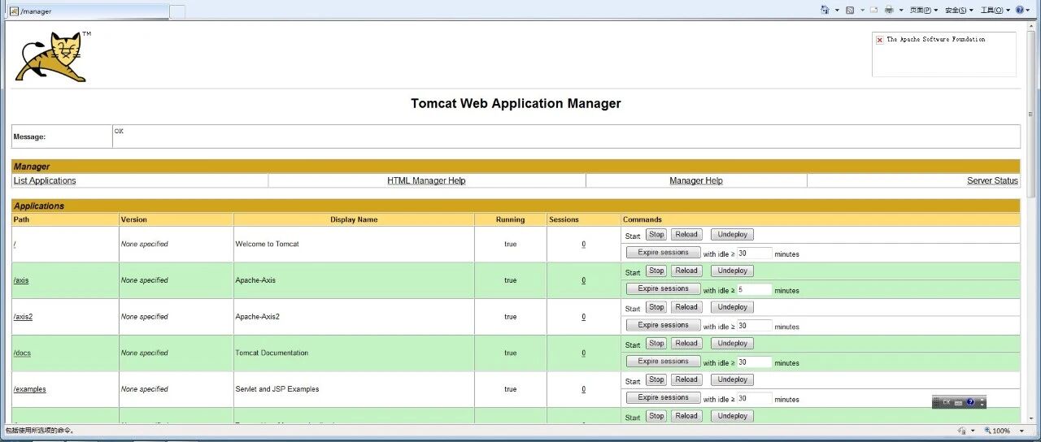Click the CH input language indicator

click(946, 402)
